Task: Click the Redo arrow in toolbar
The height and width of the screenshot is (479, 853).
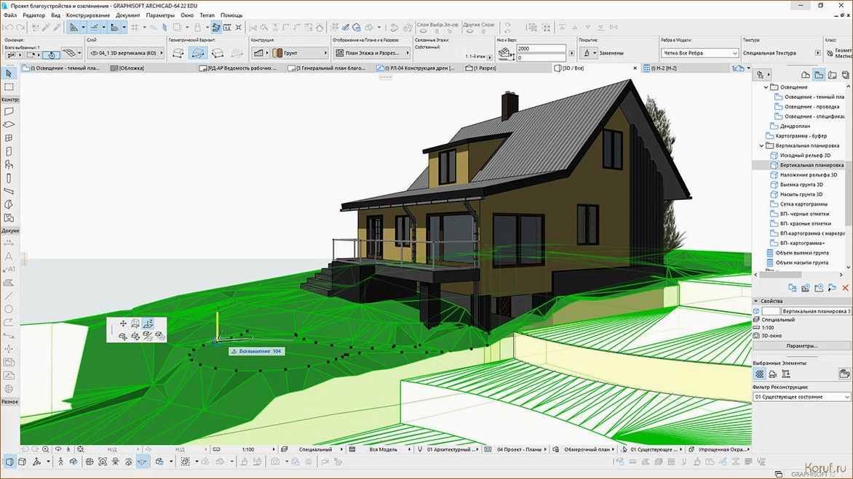Action: 20,27
